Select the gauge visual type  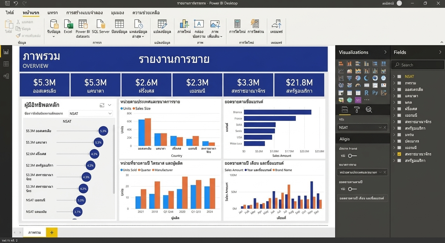pos(358,85)
